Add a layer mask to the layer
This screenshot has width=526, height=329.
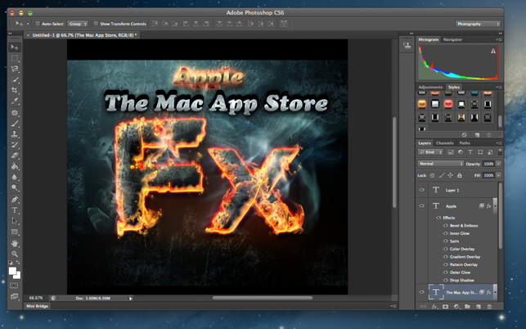[445, 307]
